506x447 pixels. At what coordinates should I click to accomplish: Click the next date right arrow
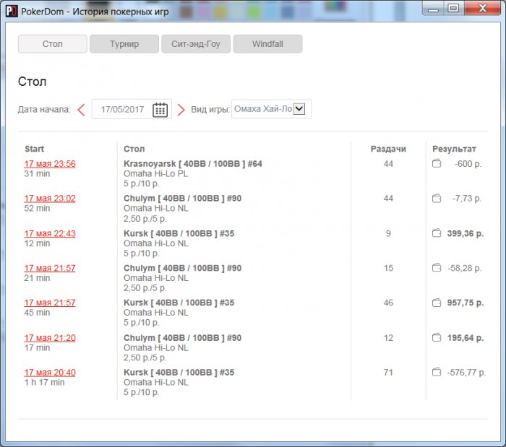[181, 110]
